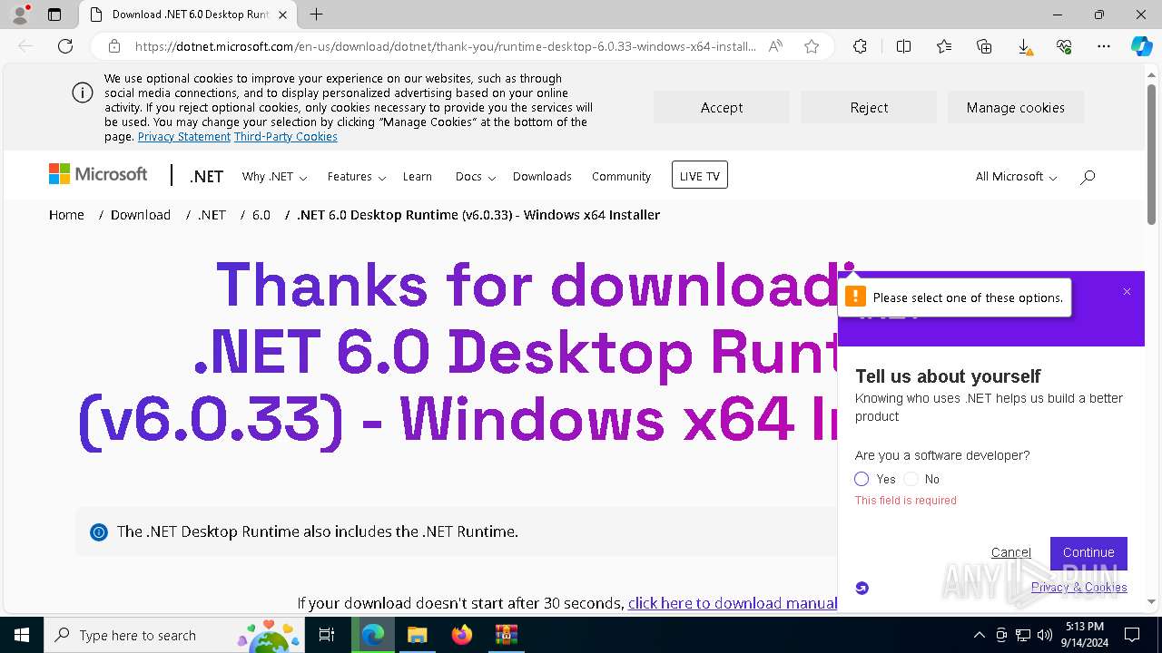
Task: Open the Community menu item
Action: [621, 177]
